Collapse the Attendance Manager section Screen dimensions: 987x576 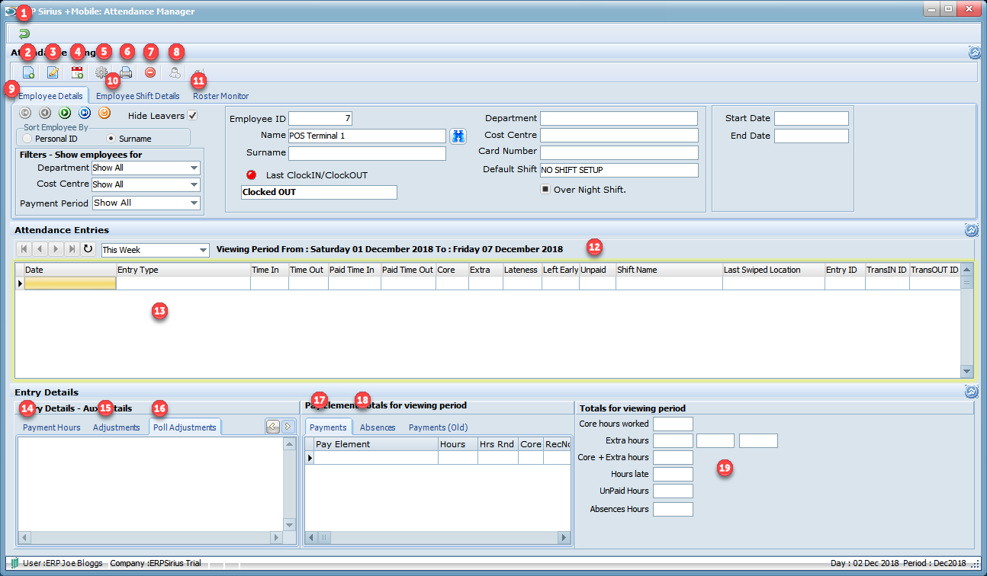974,53
